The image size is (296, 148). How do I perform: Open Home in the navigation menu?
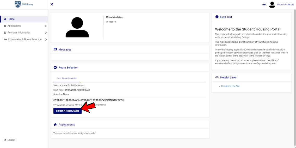pos(11,19)
